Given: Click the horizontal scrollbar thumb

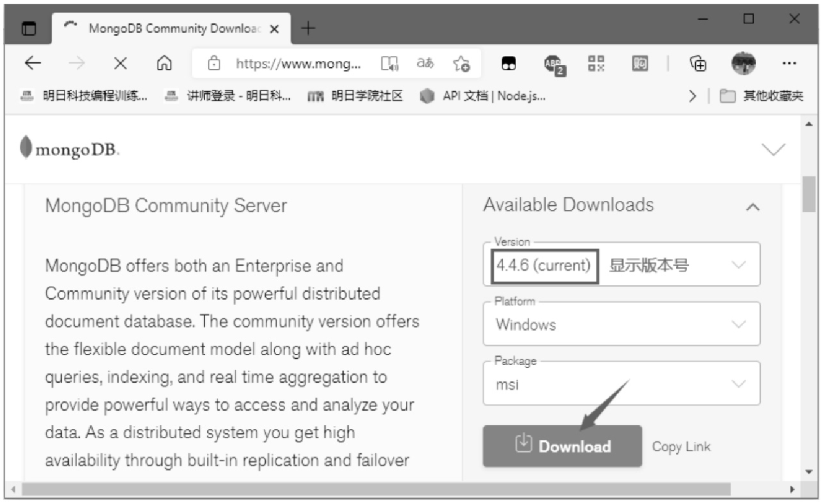Looking at the screenshot, I should click(x=376, y=489).
